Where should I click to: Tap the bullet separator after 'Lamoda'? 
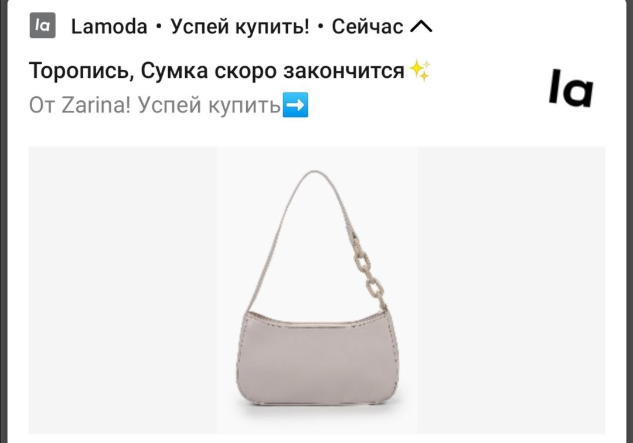(x=159, y=27)
